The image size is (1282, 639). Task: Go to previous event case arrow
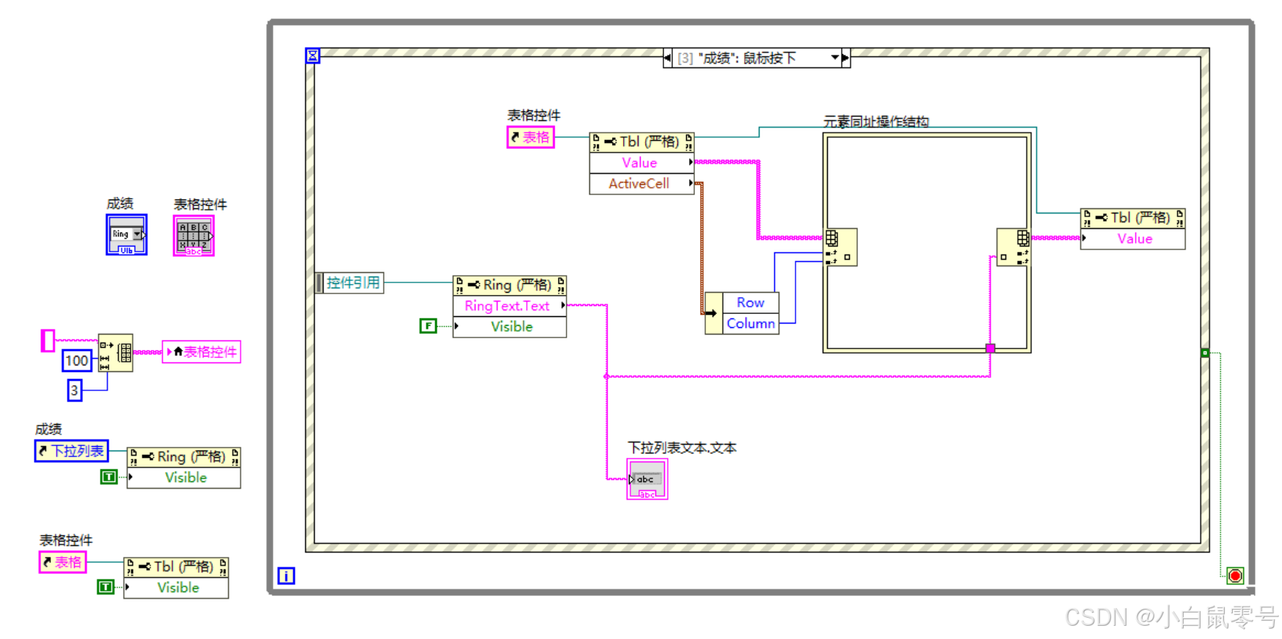pyautogui.click(x=668, y=58)
